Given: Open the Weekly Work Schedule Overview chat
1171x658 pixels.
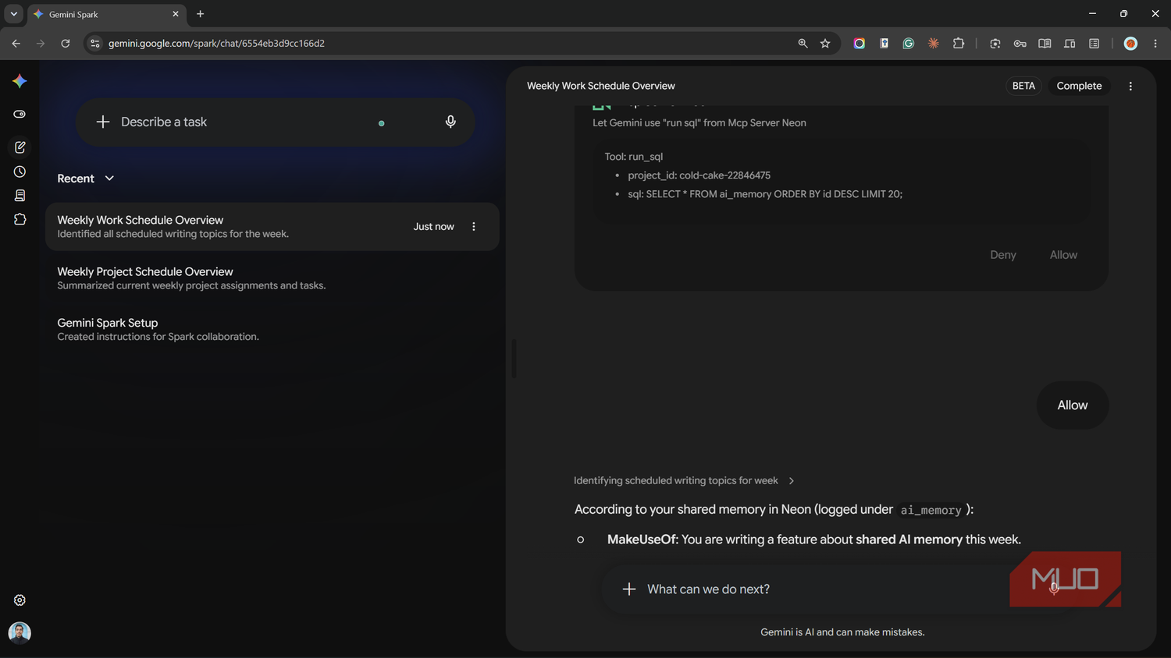Looking at the screenshot, I should tap(272, 227).
